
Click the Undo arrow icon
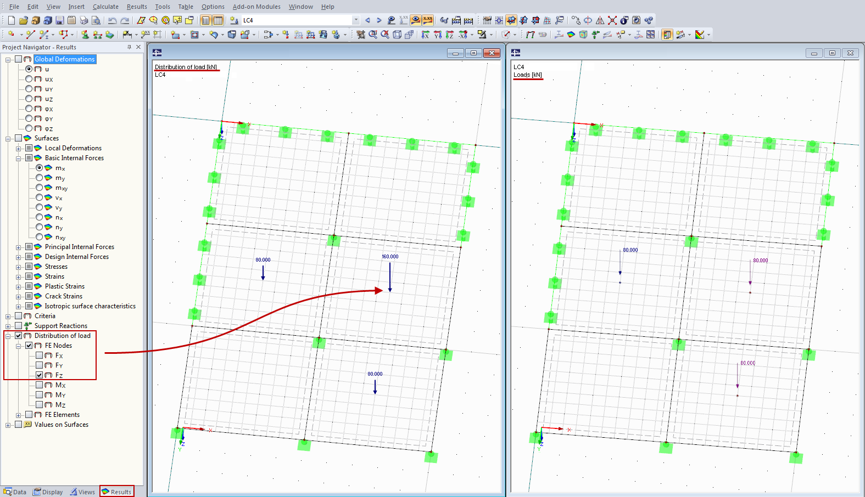pos(112,20)
